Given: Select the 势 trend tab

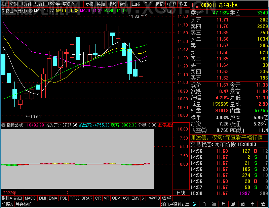Looking at the screenshot, I should (223, 204).
